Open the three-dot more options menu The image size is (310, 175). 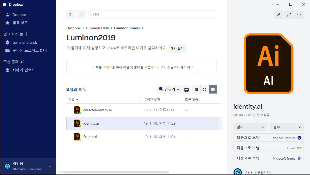click(x=299, y=15)
